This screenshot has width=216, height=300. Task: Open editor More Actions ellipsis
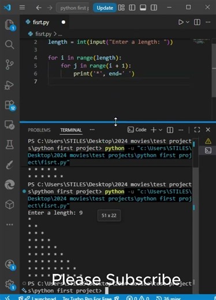pyautogui.click(x=208, y=22)
